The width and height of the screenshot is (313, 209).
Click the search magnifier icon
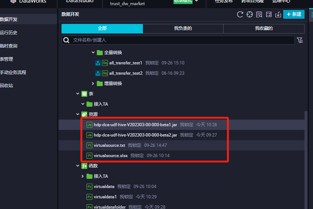[x=66, y=40]
